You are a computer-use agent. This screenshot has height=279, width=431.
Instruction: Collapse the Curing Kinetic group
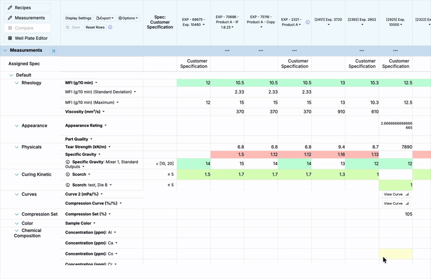click(17, 175)
